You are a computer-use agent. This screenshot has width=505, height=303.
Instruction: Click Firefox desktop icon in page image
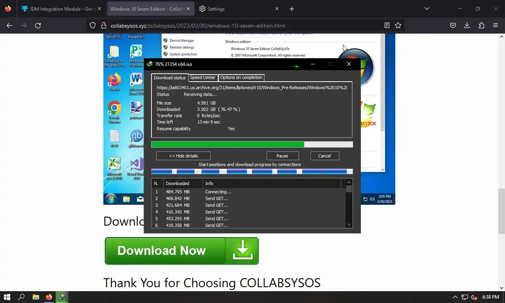click(x=114, y=82)
